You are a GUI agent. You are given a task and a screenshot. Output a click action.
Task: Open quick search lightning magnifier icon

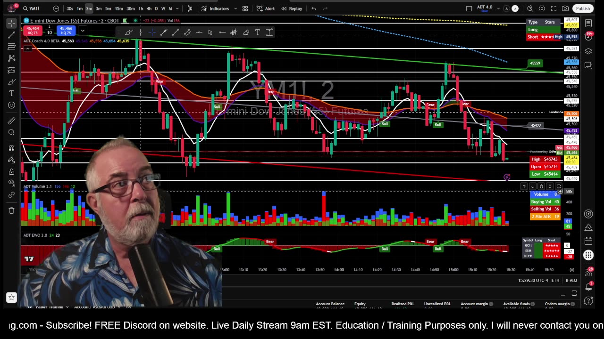click(530, 8)
